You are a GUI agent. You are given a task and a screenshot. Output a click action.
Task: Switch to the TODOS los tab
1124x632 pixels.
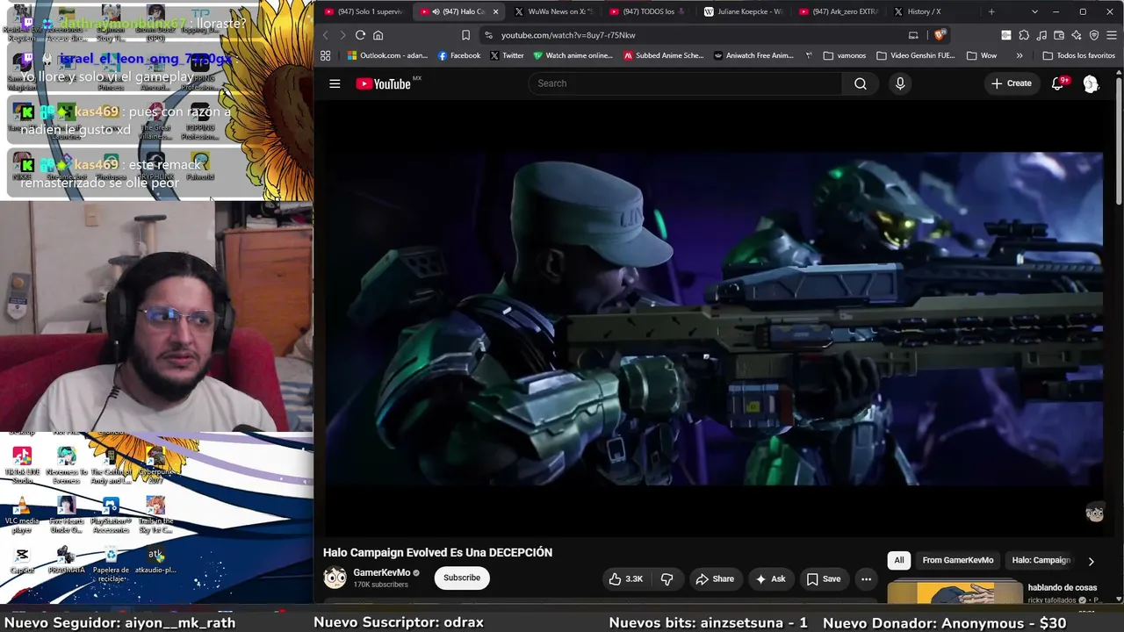pyautogui.click(x=648, y=11)
